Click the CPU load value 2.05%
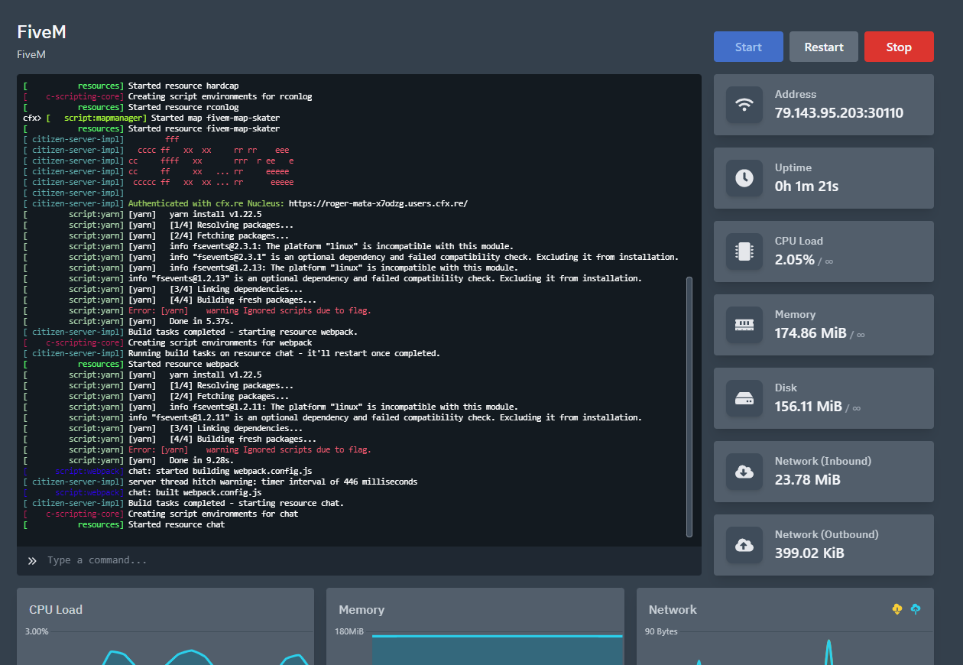The width and height of the screenshot is (963, 665). click(795, 260)
